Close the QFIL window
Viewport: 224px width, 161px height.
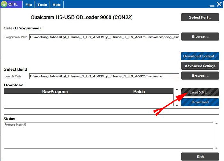coord(219,4)
